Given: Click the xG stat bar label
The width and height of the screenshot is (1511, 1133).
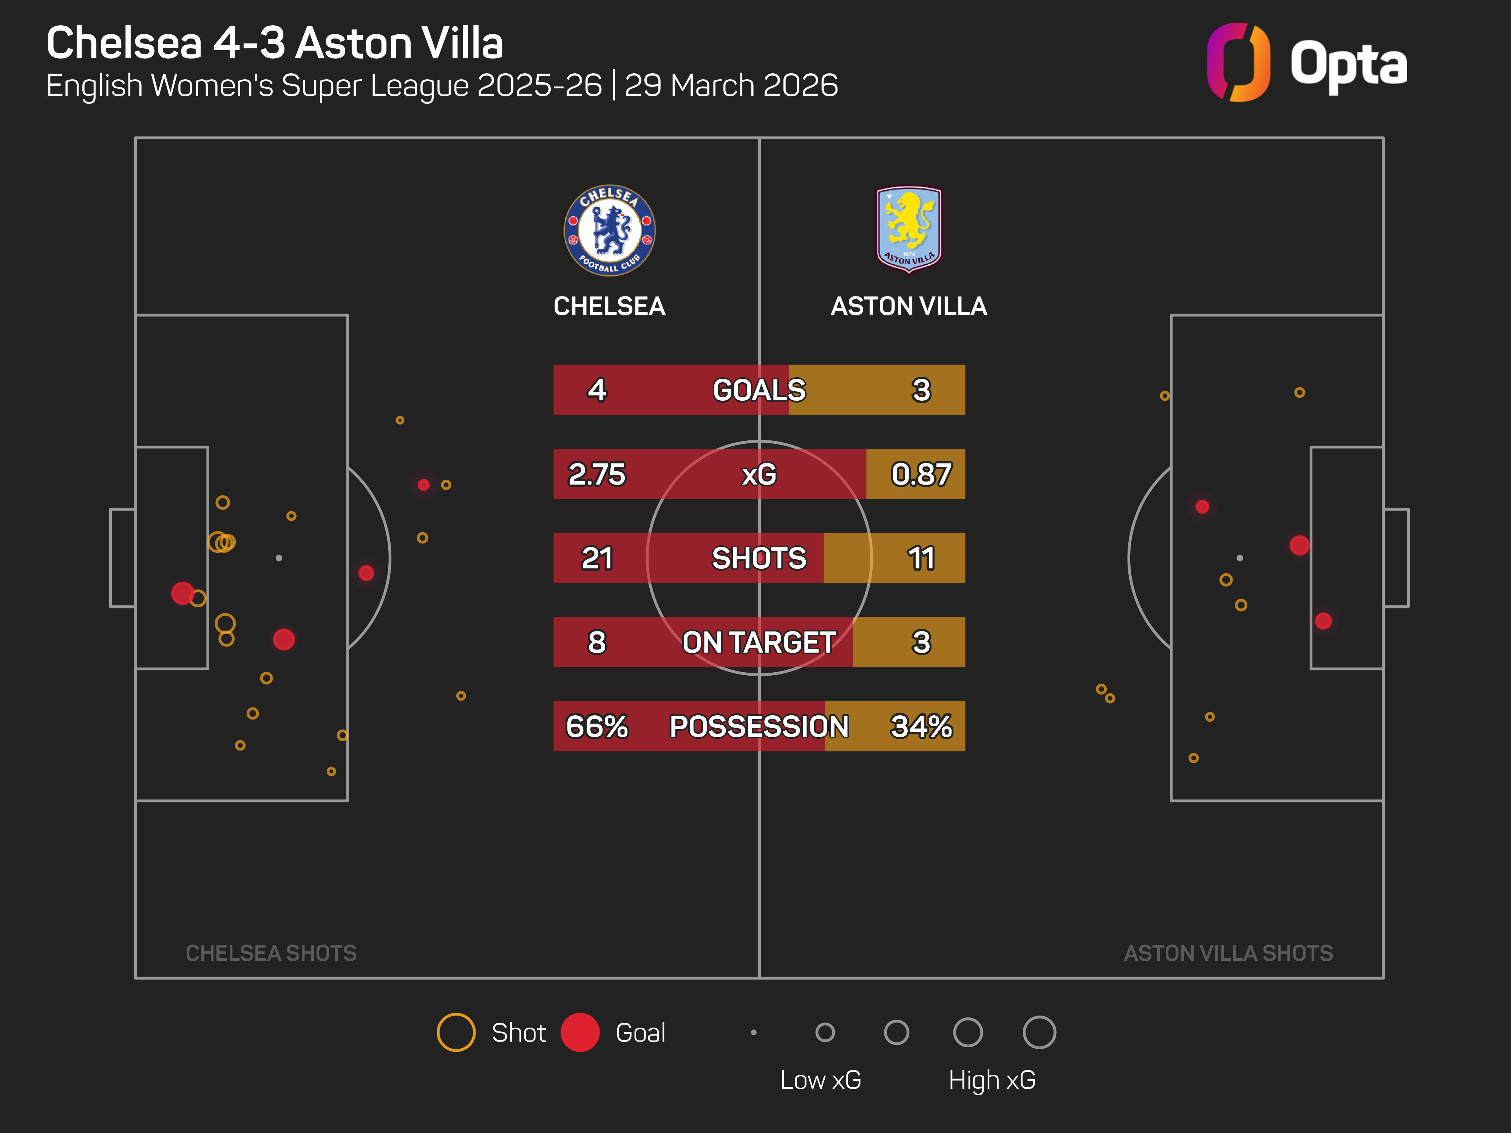Looking at the screenshot, I should 759,474.
